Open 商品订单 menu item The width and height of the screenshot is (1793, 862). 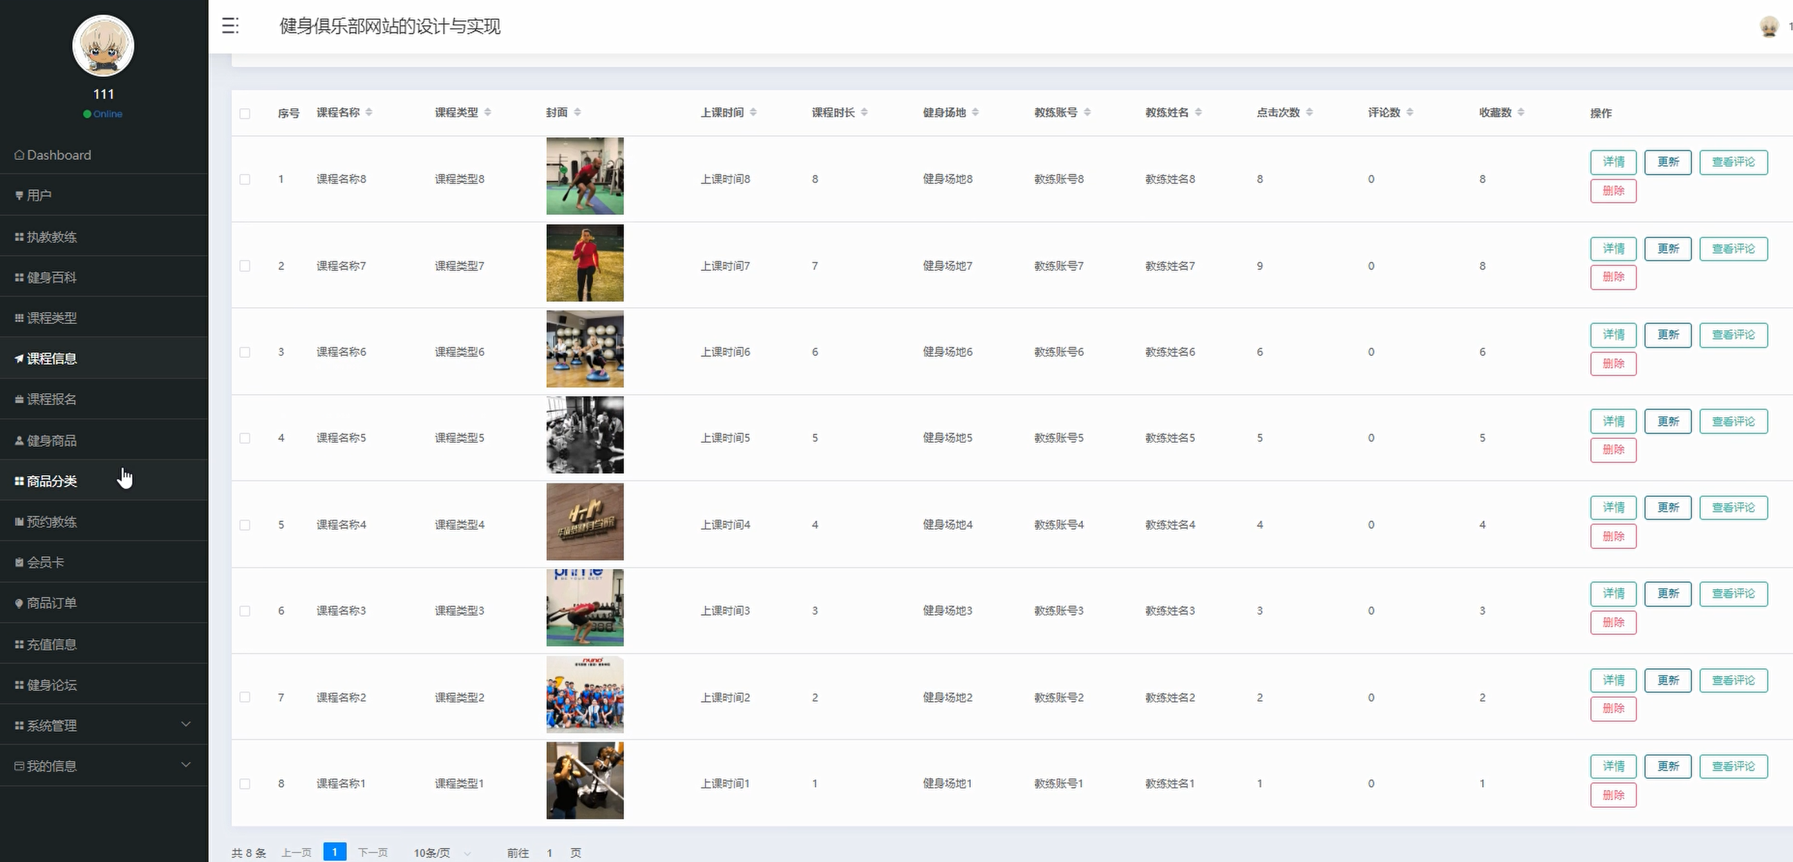click(104, 603)
